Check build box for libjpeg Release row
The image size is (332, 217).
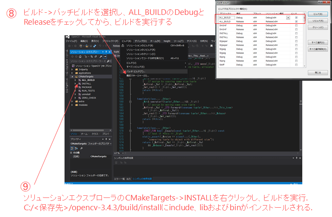296,53
